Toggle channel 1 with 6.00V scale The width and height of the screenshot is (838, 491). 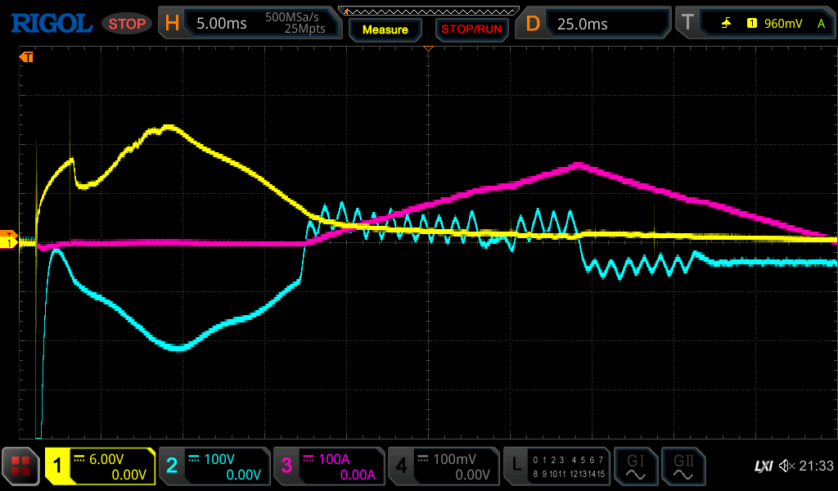click(x=101, y=466)
